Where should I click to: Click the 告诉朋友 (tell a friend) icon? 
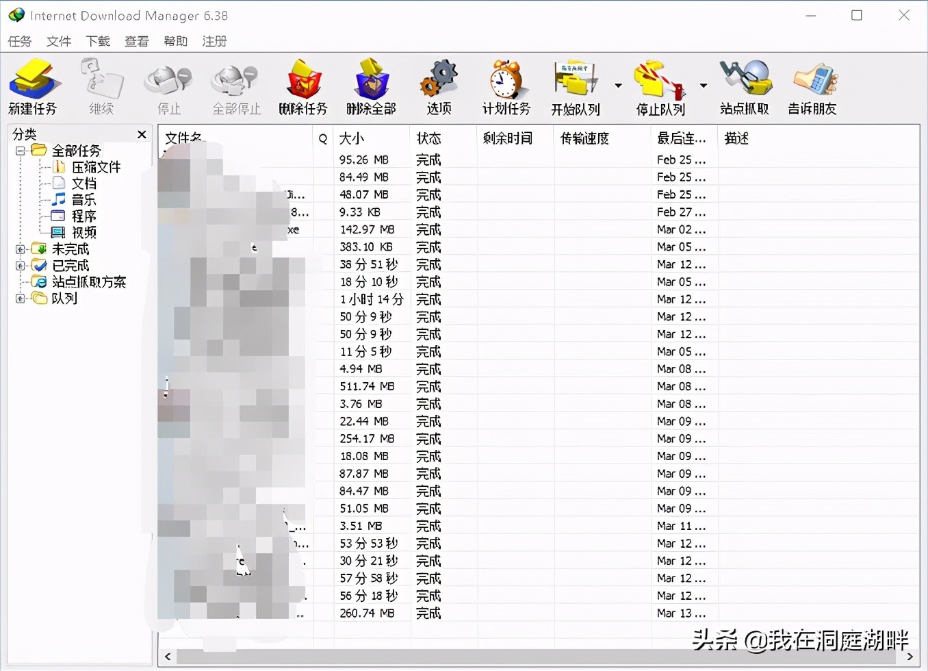point(812,87)
